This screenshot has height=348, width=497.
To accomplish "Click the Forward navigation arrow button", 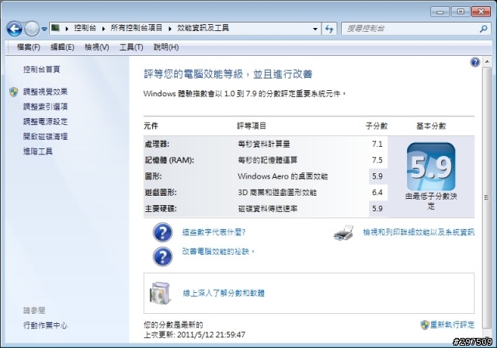I will 32,29.
